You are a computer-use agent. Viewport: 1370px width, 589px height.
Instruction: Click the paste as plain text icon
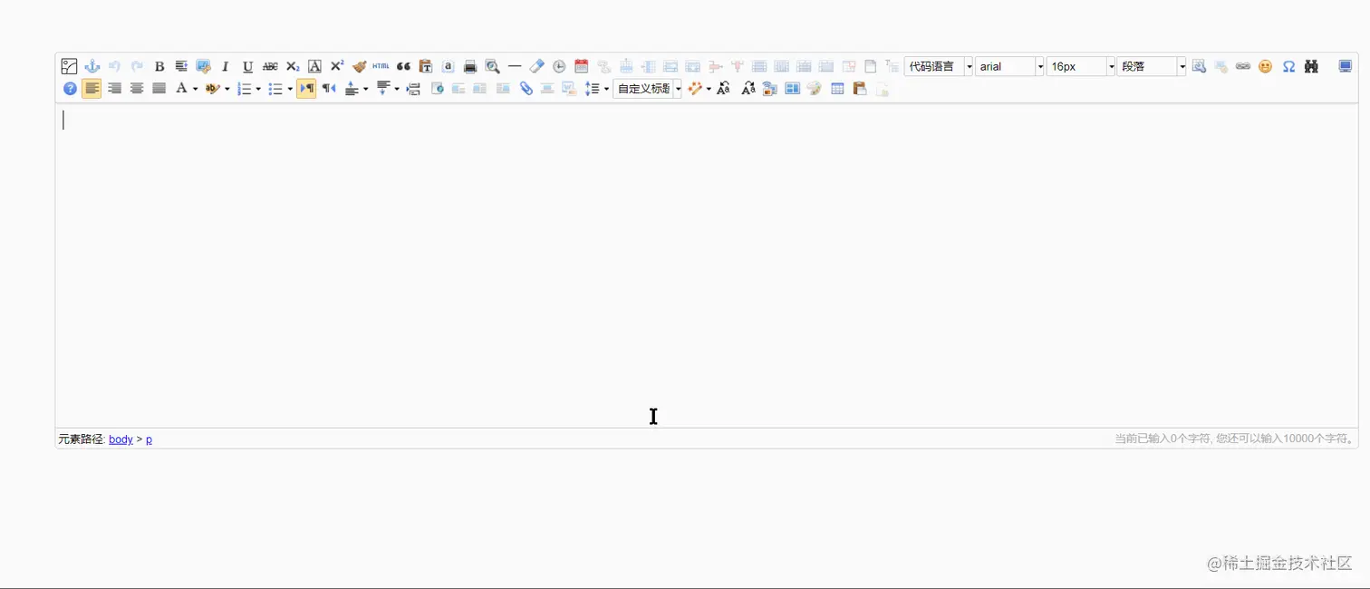click(426, 66)
